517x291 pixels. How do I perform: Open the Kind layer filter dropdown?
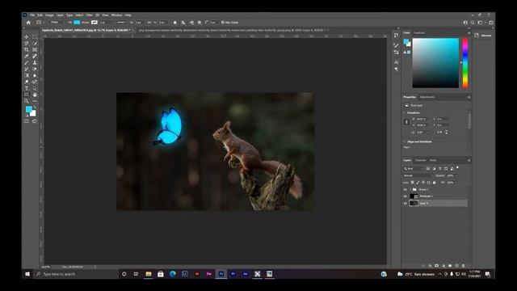(414, 169)
